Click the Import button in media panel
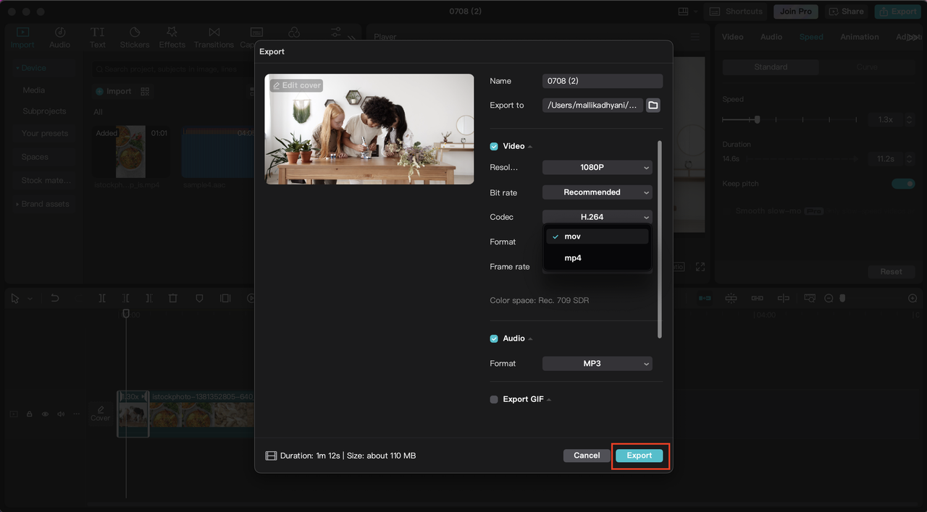Screen dimensions: 927x512 tap(114, 92)
